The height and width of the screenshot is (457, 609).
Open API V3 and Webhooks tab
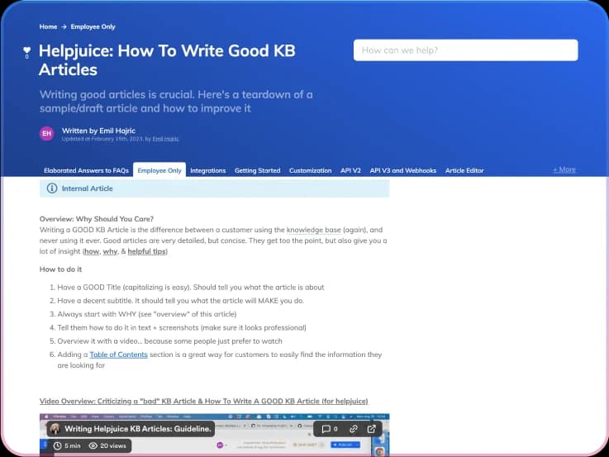[402, 170]
